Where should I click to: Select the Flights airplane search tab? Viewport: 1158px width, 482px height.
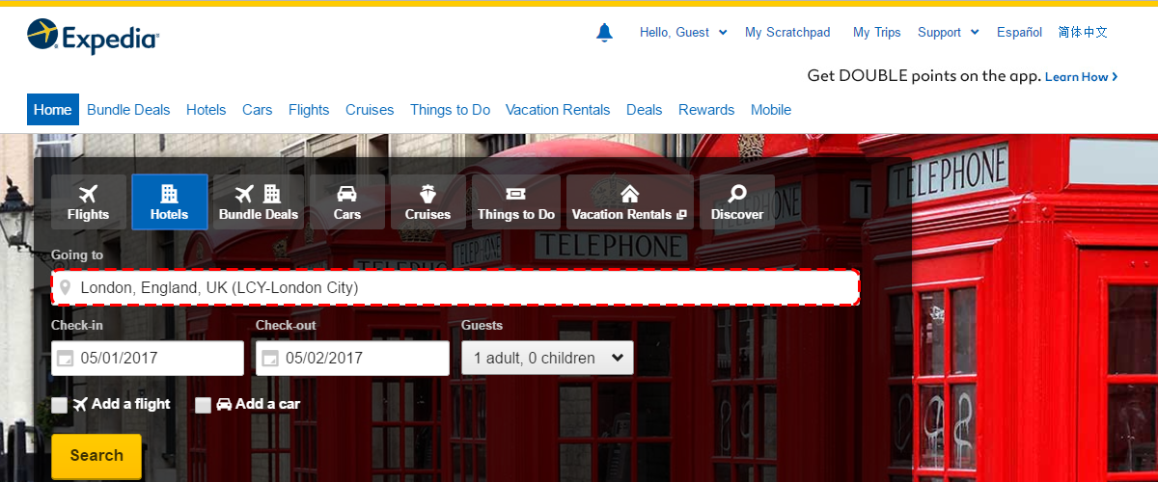[x=88, y=201]
